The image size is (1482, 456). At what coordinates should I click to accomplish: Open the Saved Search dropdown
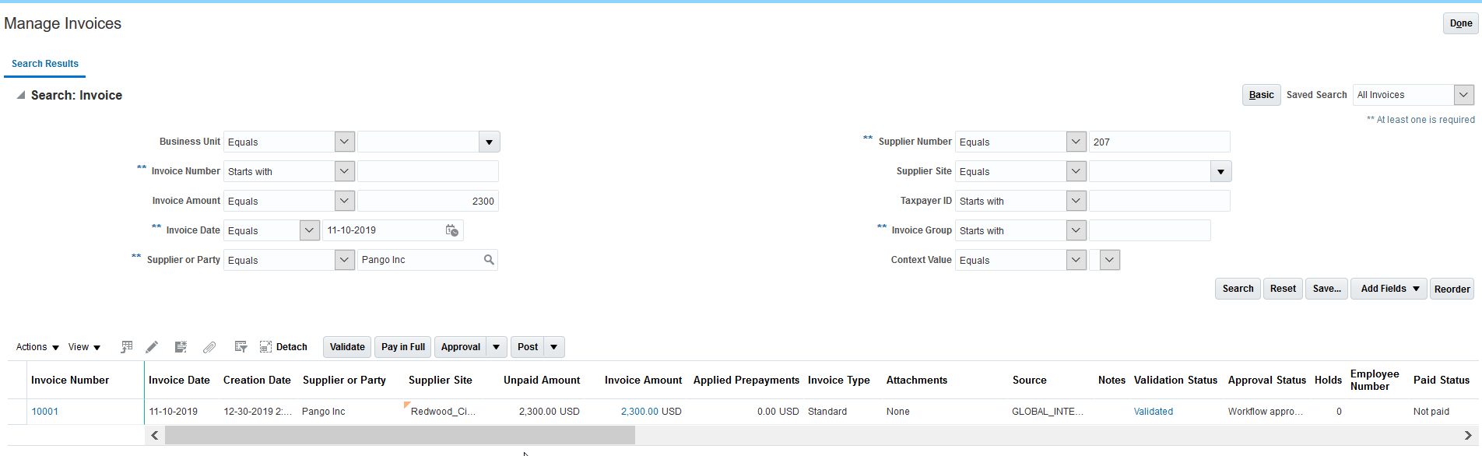(x=1463, y=95)
